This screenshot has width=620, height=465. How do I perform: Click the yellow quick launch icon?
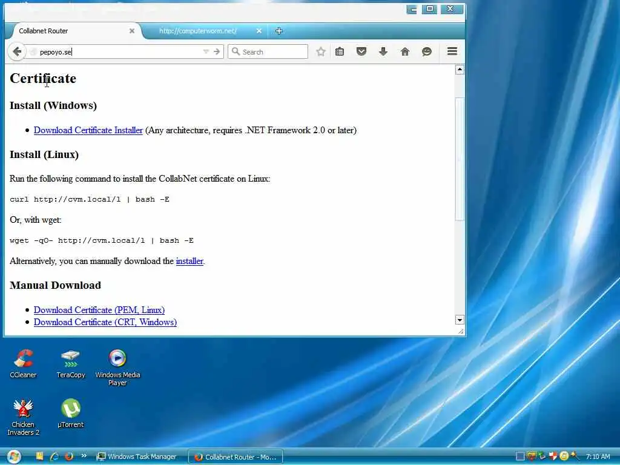coord(39,457)
